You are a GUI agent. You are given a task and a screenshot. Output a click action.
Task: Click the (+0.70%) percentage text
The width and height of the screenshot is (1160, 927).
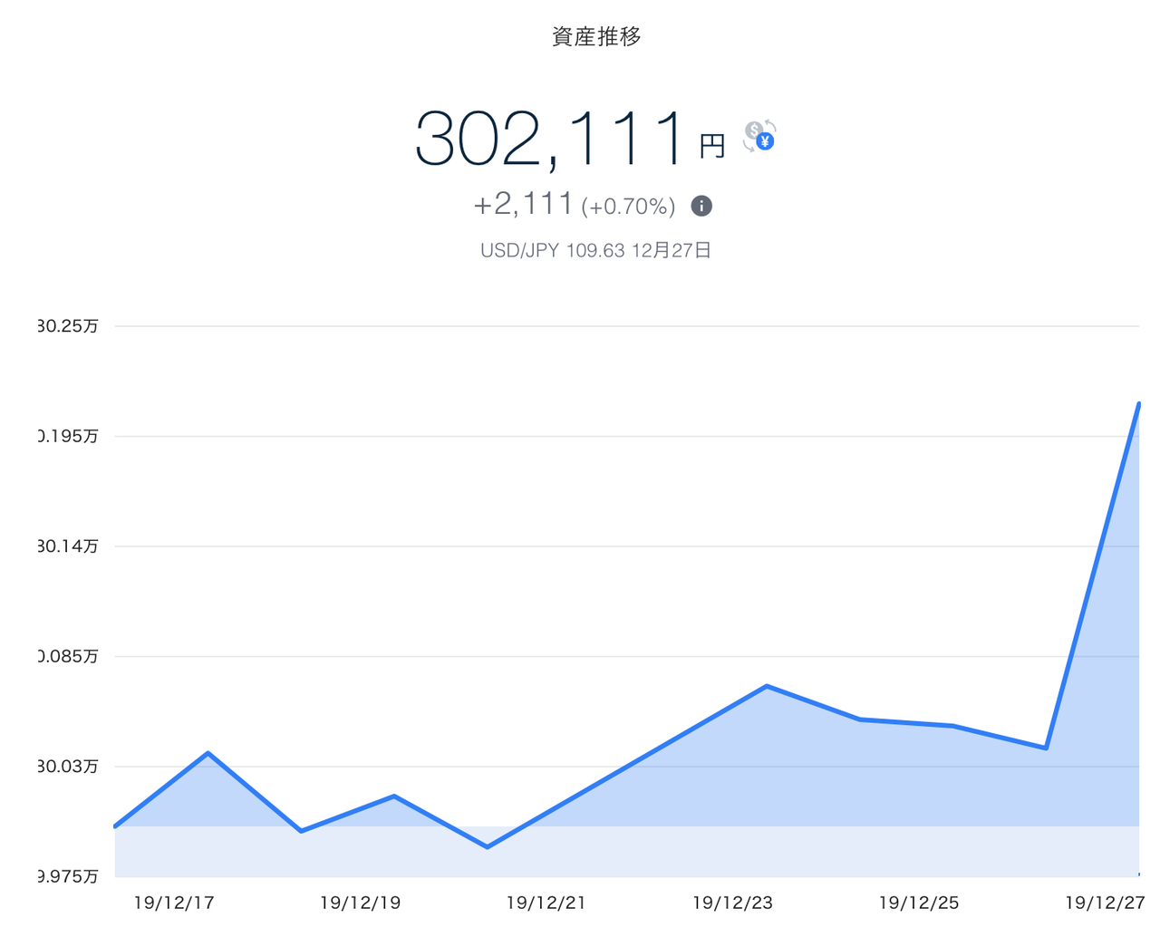(629, 207)
